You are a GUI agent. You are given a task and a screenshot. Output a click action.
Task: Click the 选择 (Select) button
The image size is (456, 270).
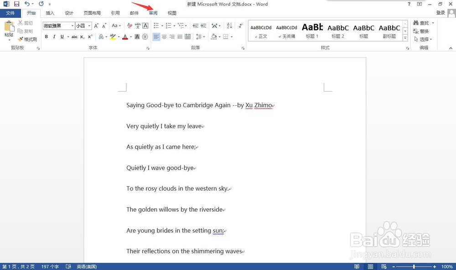click(423, 39)
